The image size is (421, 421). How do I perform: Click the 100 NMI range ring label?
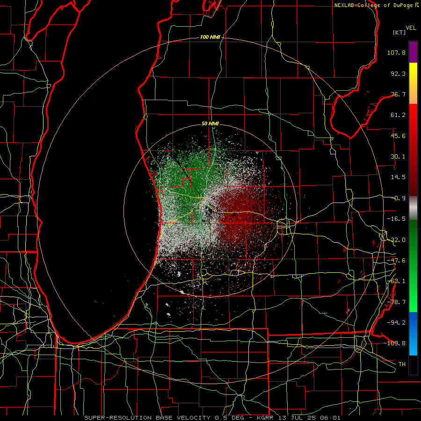[210, 37]
